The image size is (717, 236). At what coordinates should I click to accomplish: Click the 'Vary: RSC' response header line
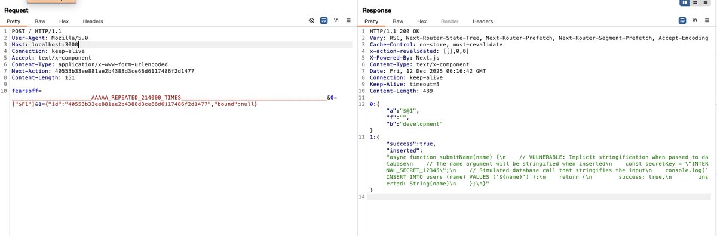point(539,38)
